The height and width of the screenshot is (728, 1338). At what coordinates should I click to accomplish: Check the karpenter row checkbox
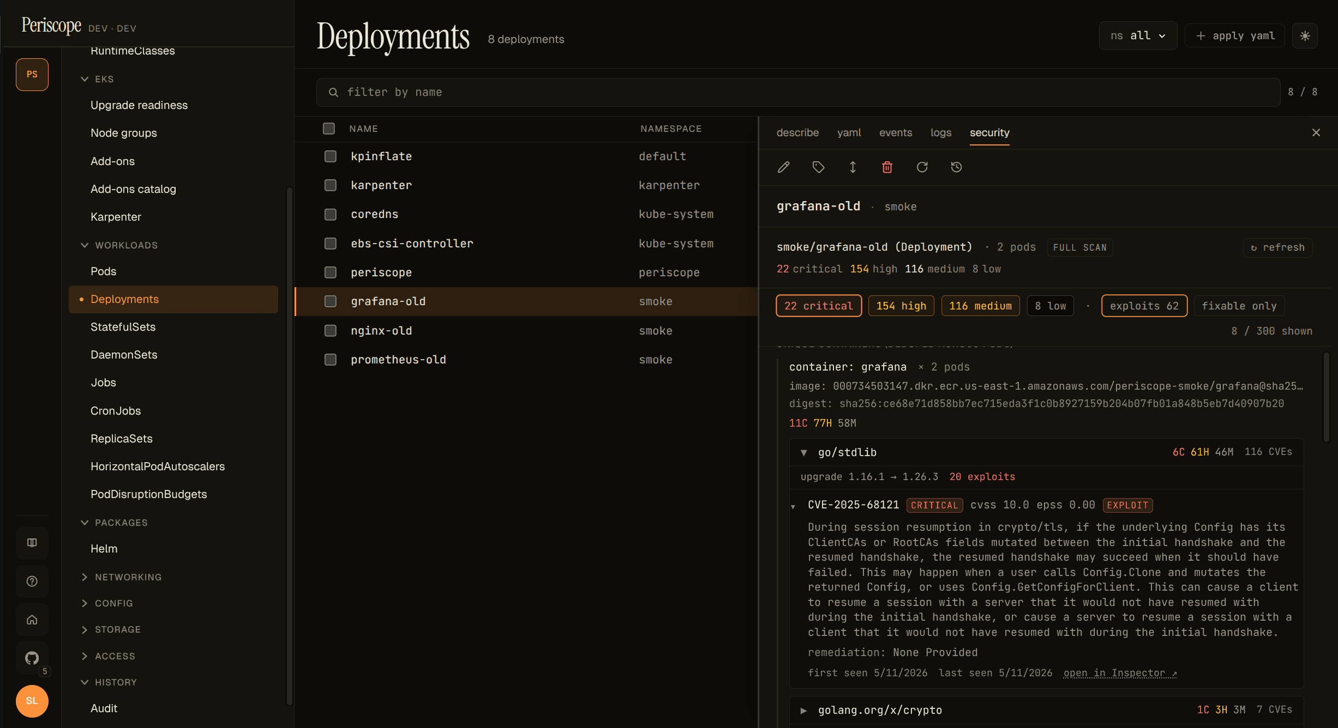[331, 185]
